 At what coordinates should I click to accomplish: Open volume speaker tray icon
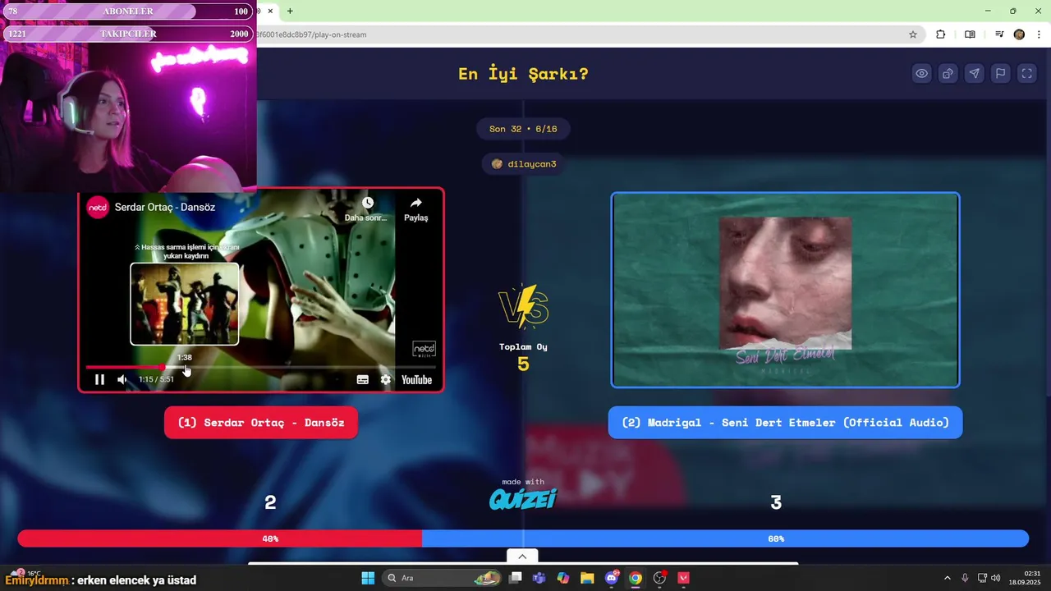[x=996, y=578]
